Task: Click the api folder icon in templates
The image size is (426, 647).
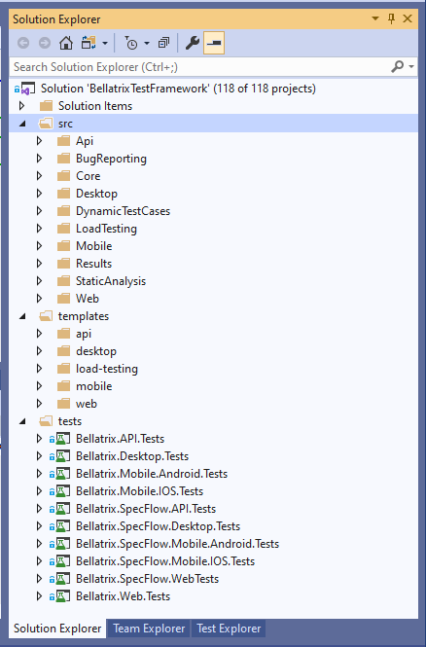Action: click(x=63, y=334)
